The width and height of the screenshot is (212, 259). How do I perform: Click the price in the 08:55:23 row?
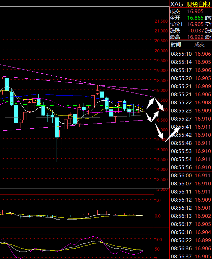tap(203, 111)
